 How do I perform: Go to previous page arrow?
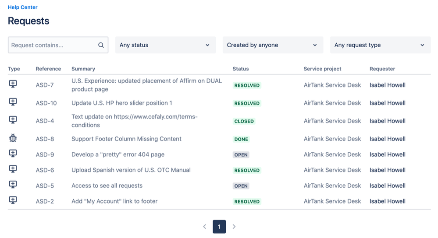[204, 227]
